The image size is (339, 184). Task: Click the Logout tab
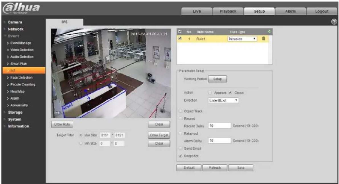tap(322, 11)
